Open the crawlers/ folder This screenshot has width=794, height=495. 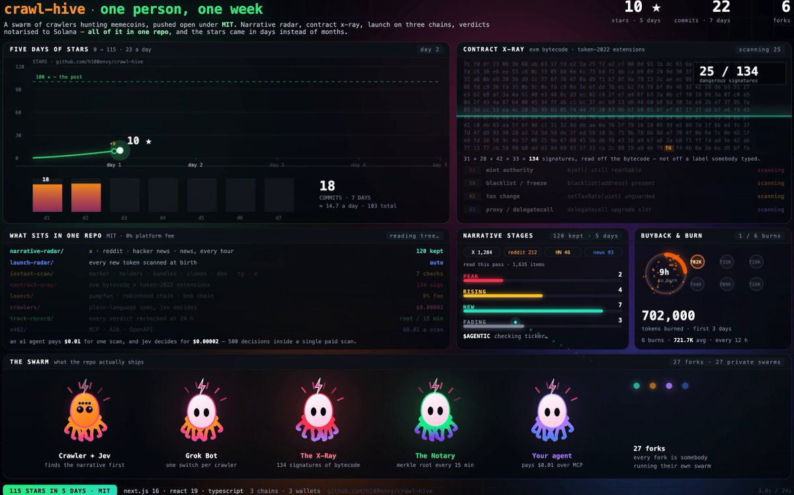pyautogui.click(x=26, y=308)
